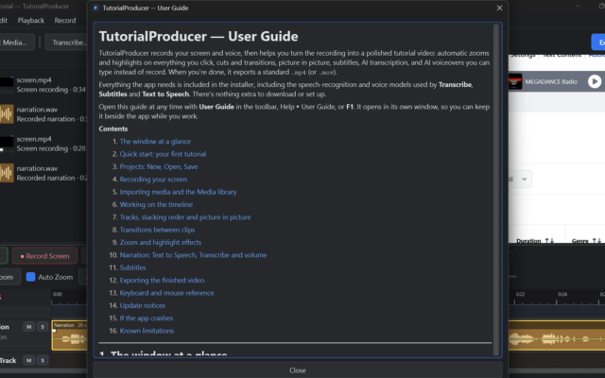Select screen.mp4 with 0:28 duration in library
The height and width of the screenshot is (378, 605).
pos(43,144)
